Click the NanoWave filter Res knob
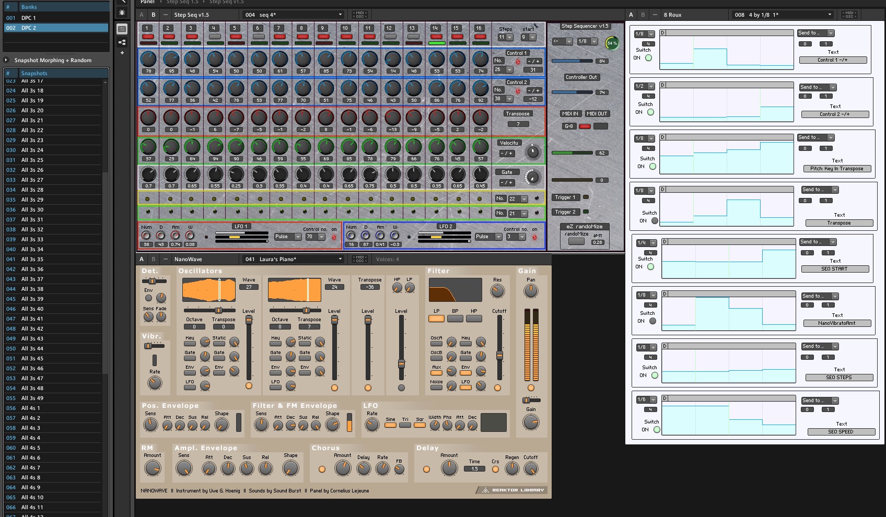 [x=497, y=291]
